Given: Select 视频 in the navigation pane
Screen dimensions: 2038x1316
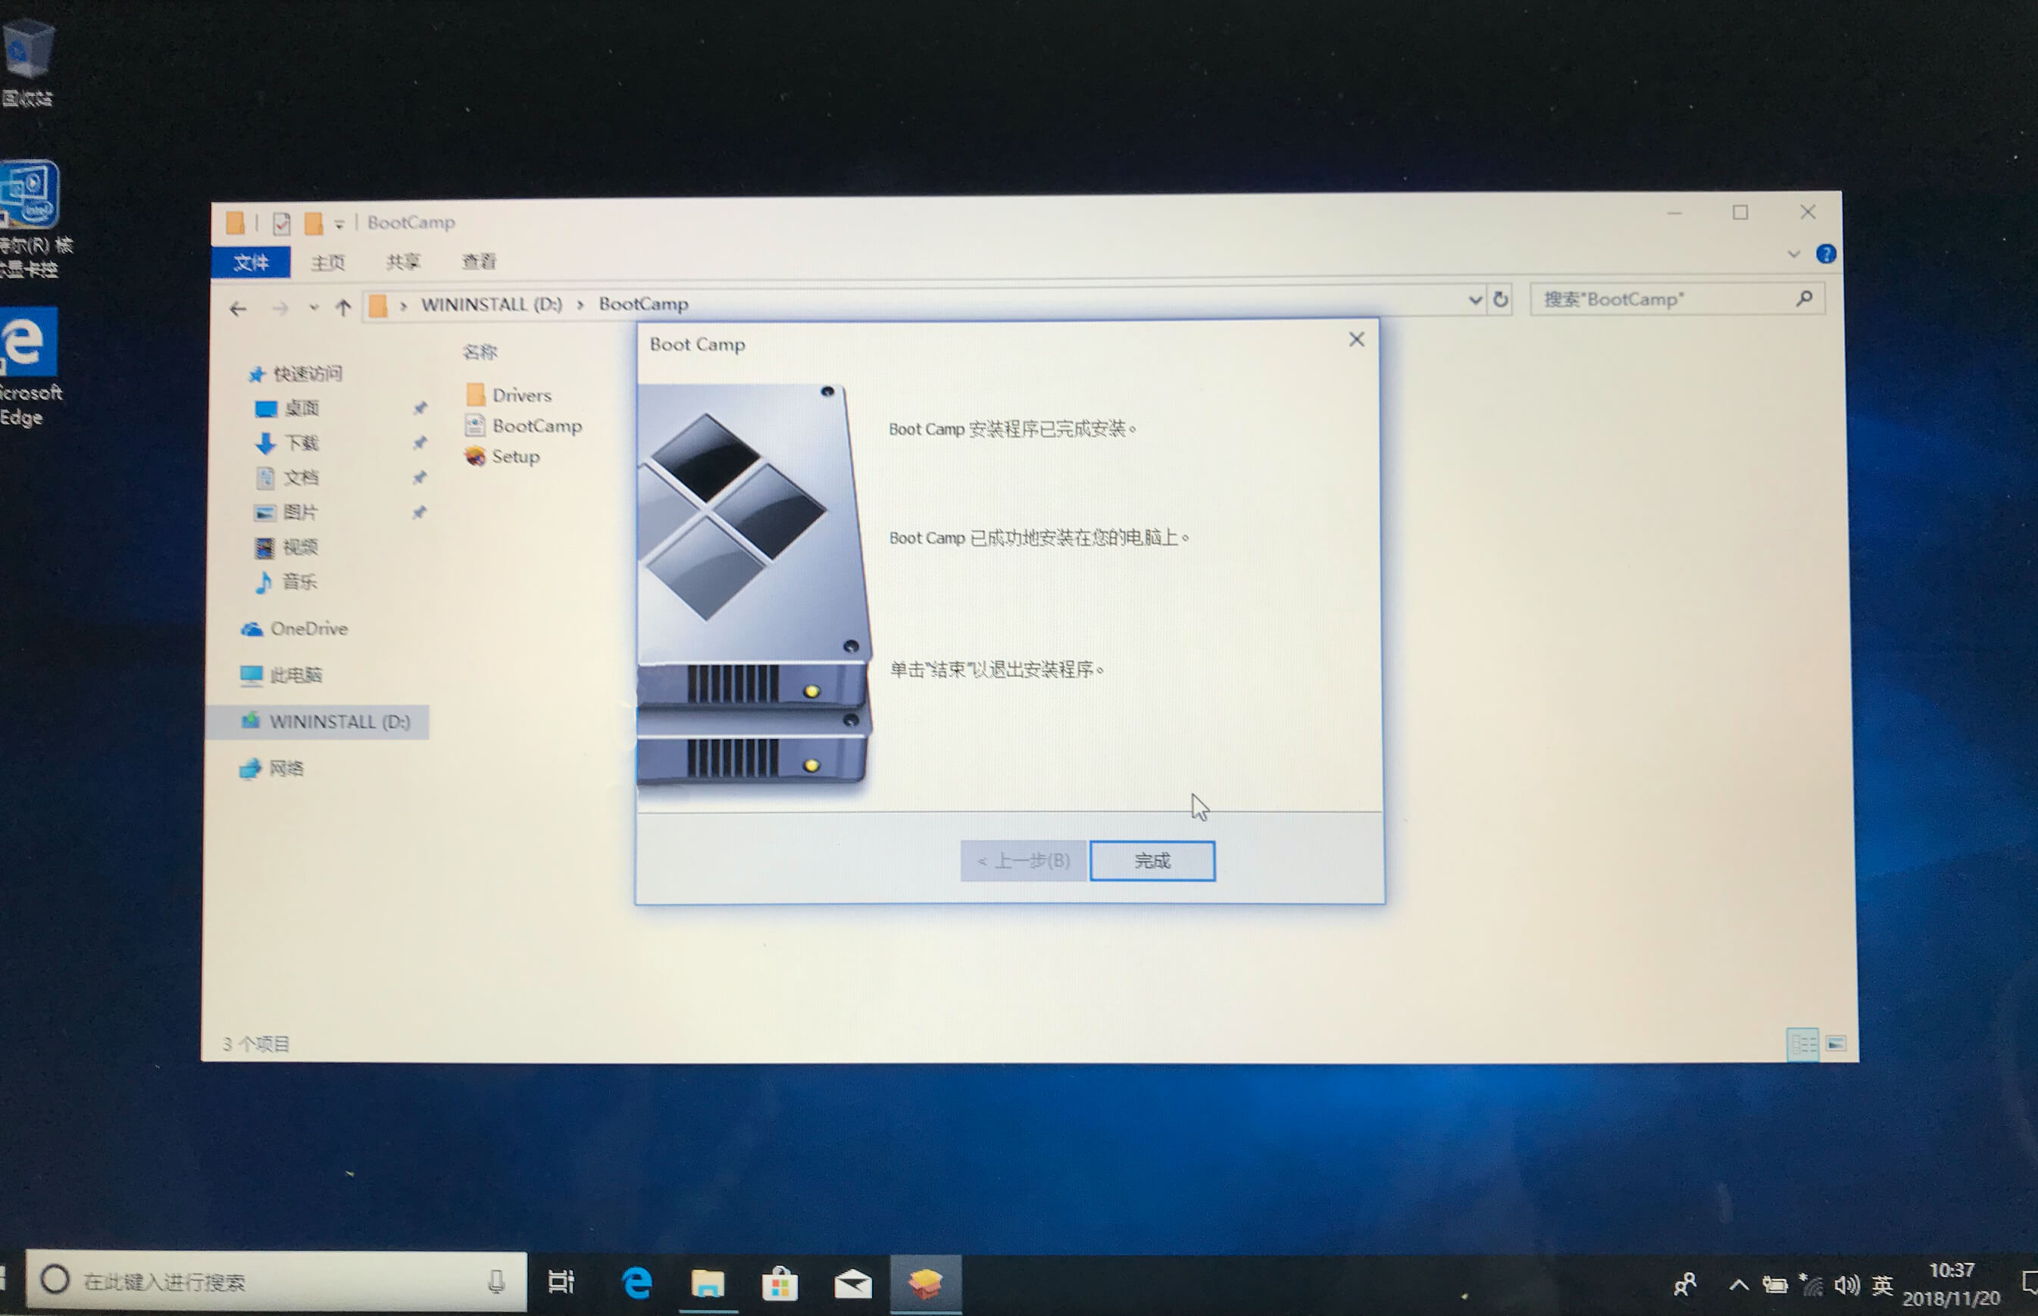Looking at the screenshot, I should tap(287, 547).
